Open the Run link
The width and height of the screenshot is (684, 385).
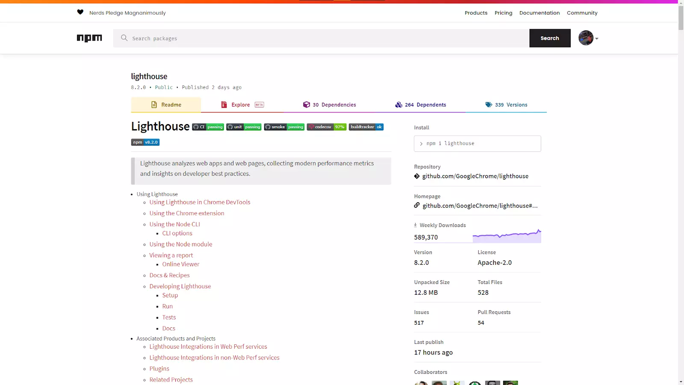click(167, 307)
